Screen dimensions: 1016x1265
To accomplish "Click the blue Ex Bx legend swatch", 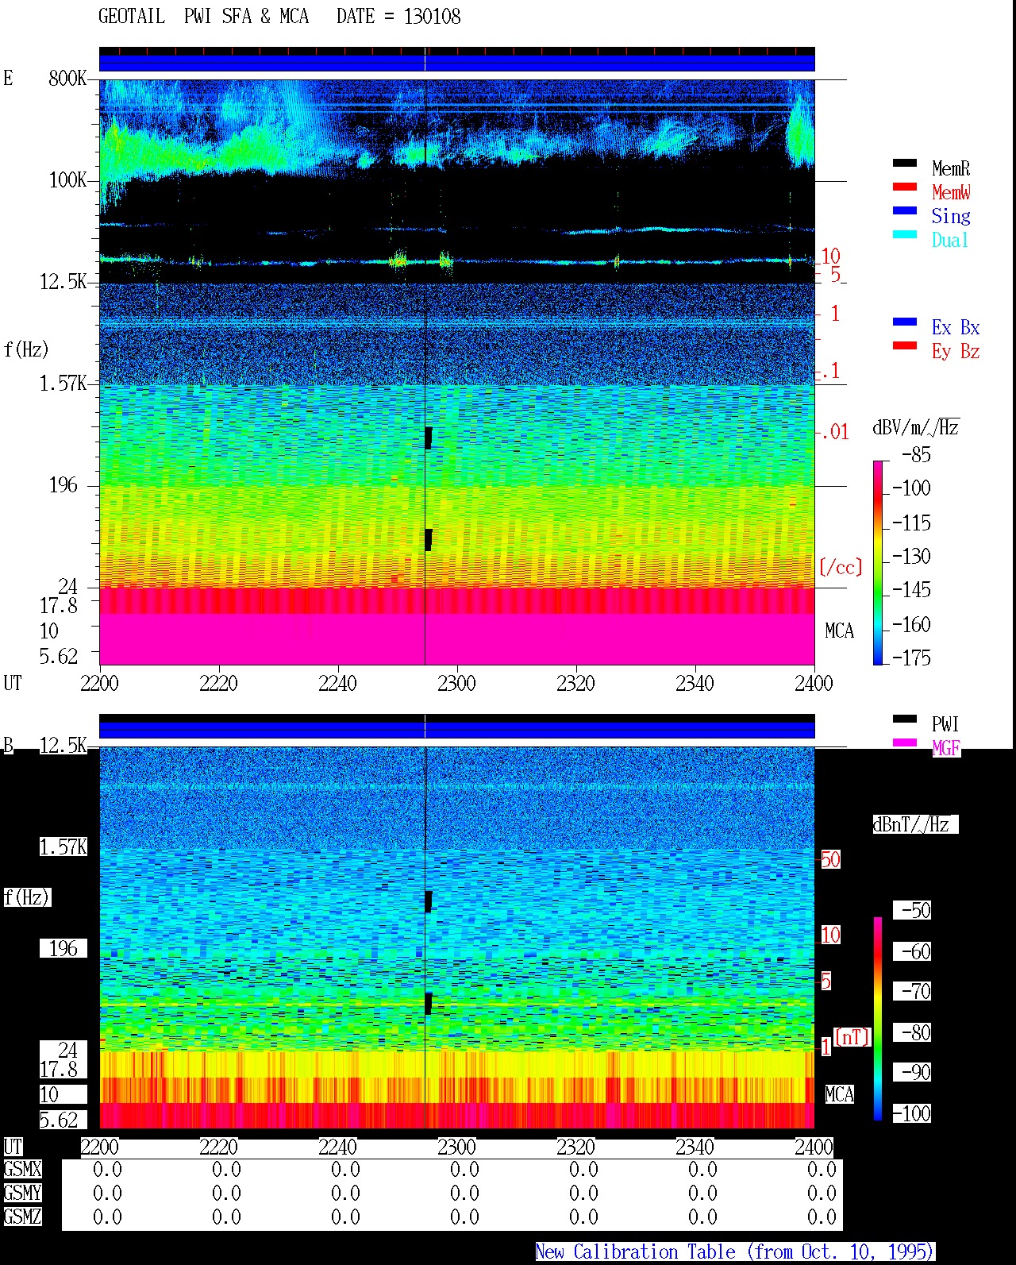I will 905,322.
